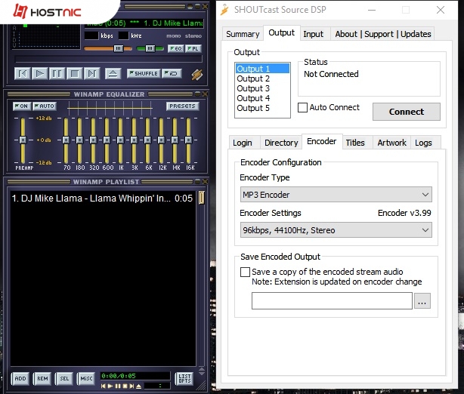Skip to the previous track
Screen dimensions: 464x394
(23, 73)
